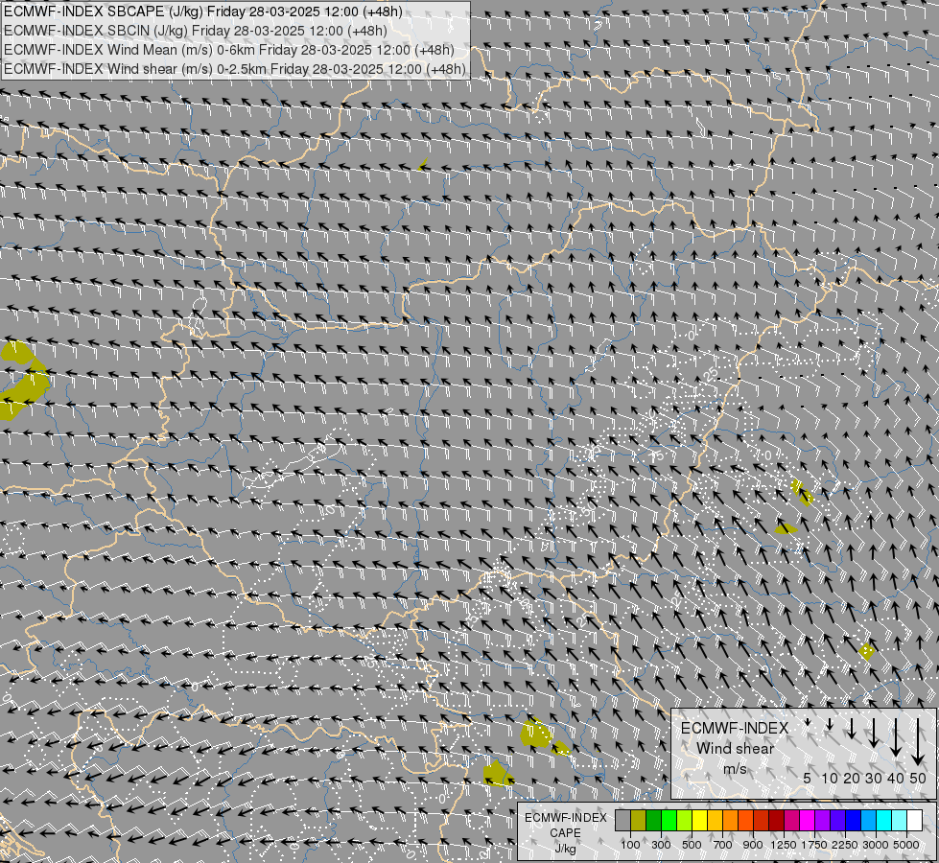Click the Wind shear 0-2.5km title line

pyautogui.click(x=235, y=69)
